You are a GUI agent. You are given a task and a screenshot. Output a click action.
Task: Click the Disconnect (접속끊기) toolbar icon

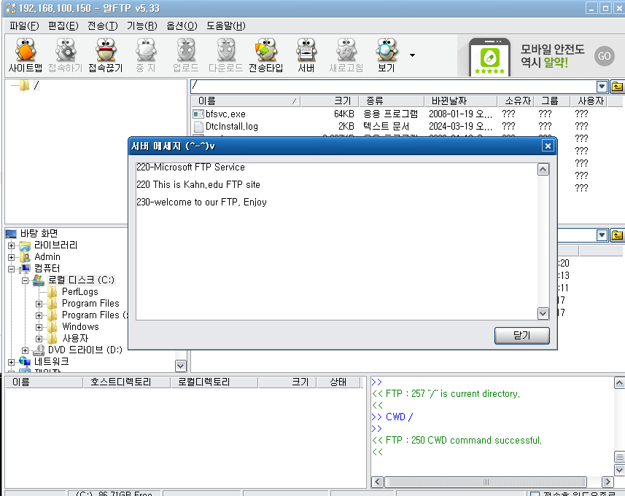(x=106, y=55)
